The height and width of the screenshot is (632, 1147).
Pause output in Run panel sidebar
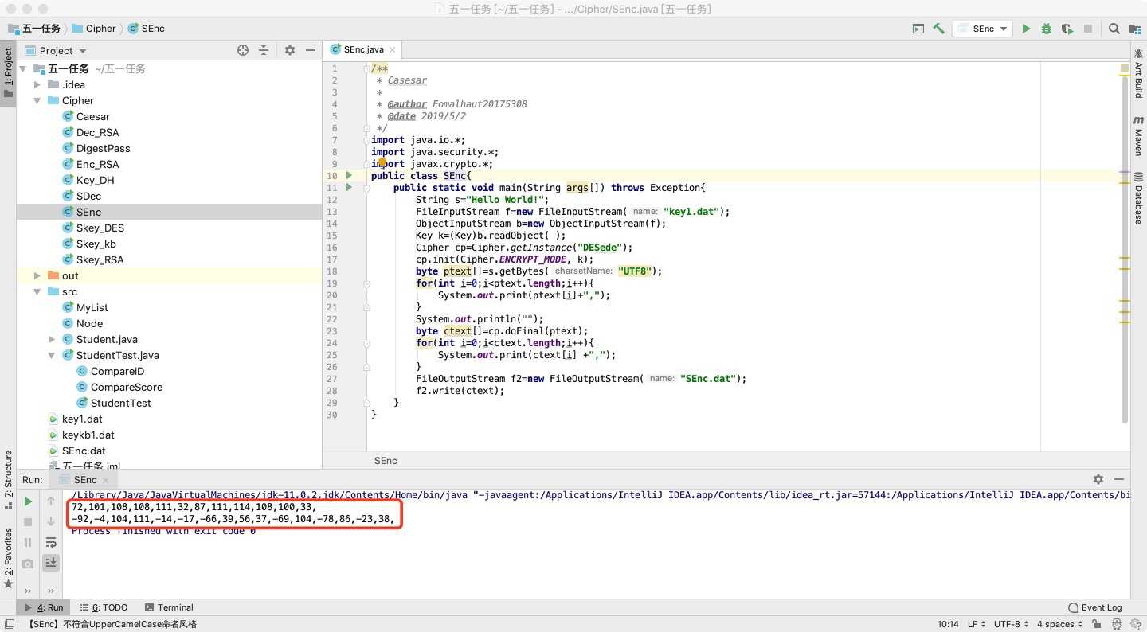[x=28, y=543]
